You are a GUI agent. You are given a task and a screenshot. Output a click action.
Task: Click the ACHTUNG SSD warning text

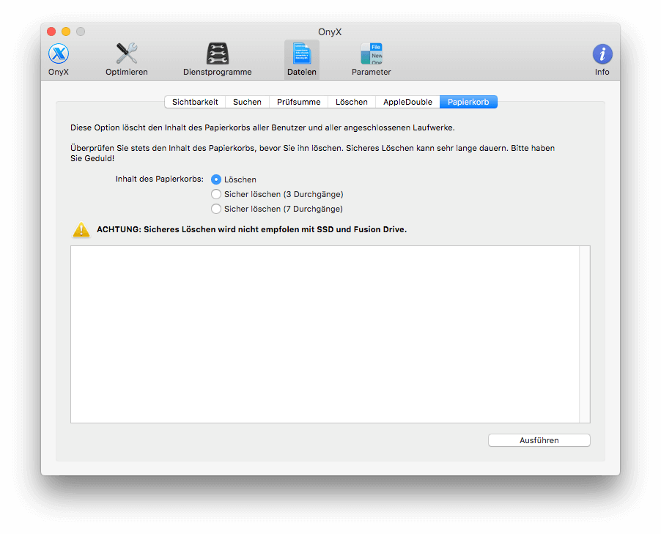tap(251, 230)
